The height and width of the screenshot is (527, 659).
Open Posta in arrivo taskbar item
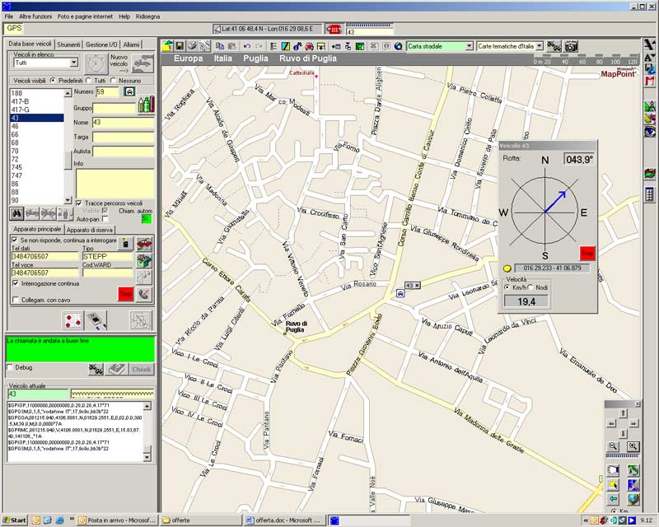pyautogui.click(x=117, y=520)
